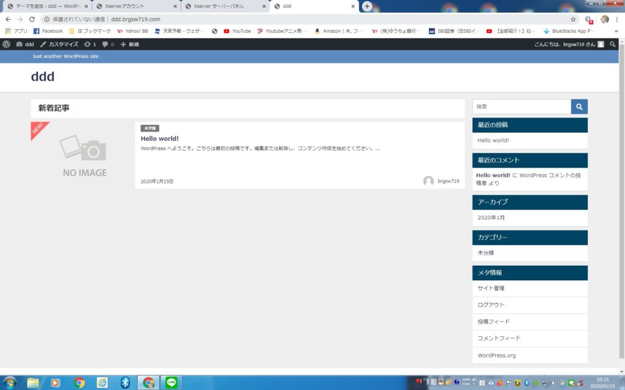
Task: Open the Chrome three-dot menu
Action: point(617,19)
